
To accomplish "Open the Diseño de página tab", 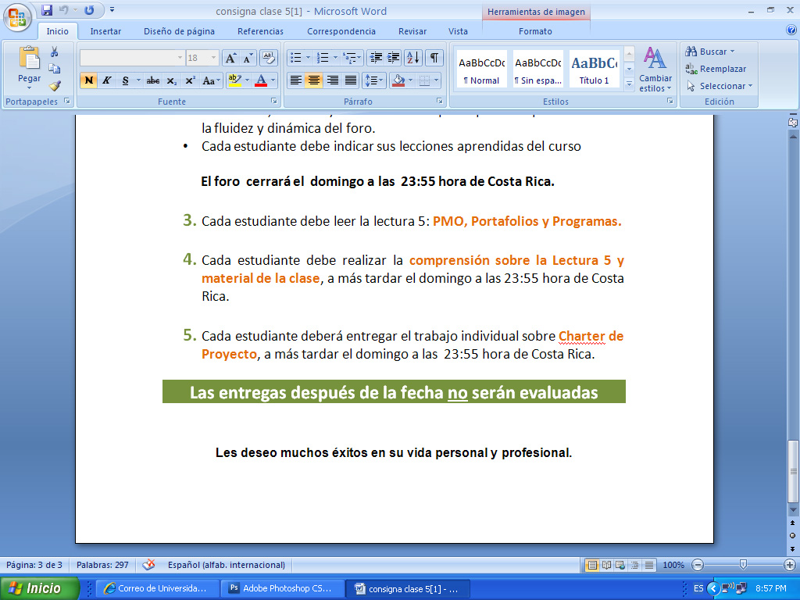I will [179, 31].
